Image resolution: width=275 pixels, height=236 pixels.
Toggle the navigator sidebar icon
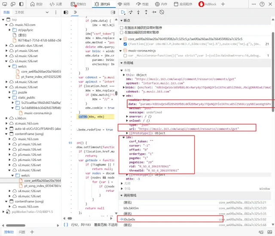(x=66, y=12)
